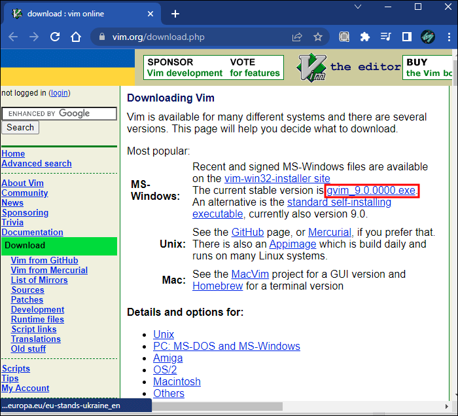Click the Vim logo in the header

click(x=311, y=67)
